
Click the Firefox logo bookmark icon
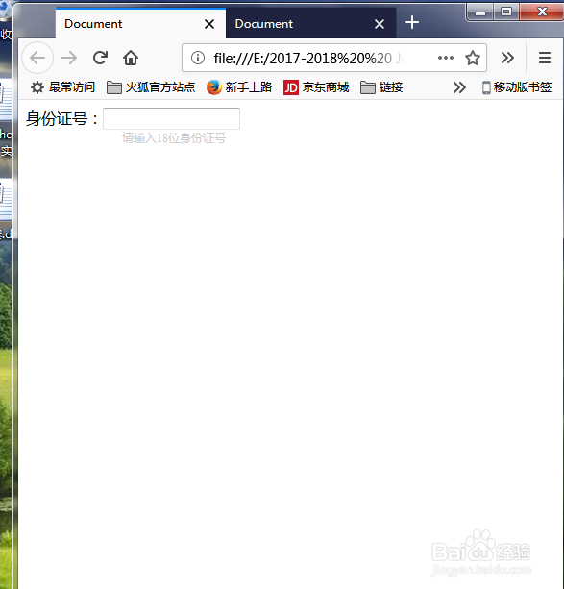214,87
